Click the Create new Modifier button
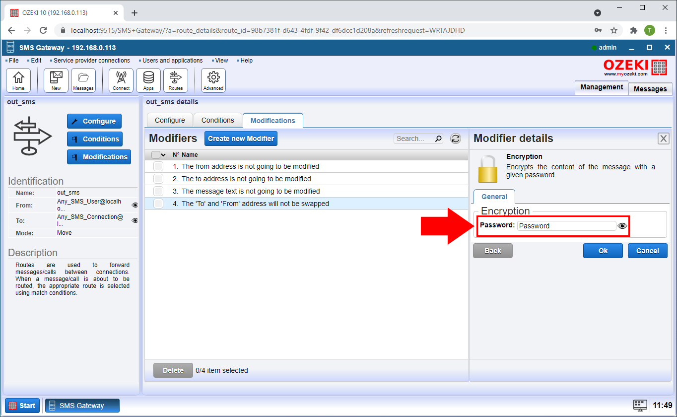 click(x=241, y=139)
